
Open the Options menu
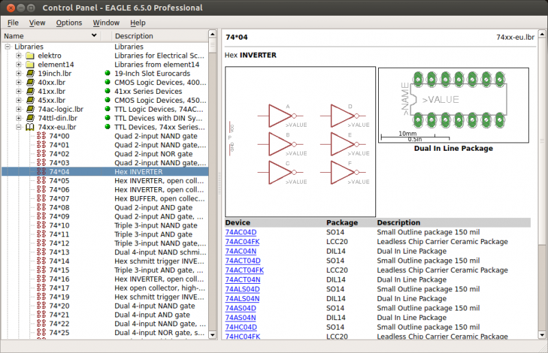click(x=69, y=23)
